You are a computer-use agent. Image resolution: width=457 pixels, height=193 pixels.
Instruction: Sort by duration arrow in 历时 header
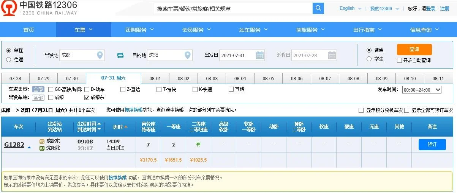coord(126,127)
